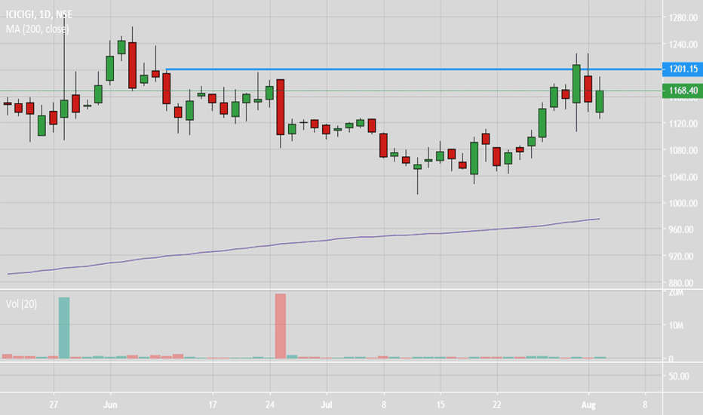Click the Vol (20) indicator label
Image resolution: width=703 pixels, height=415 pixels.
[21, 304]
